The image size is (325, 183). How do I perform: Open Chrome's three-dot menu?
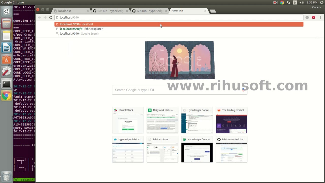coord(320,18)
